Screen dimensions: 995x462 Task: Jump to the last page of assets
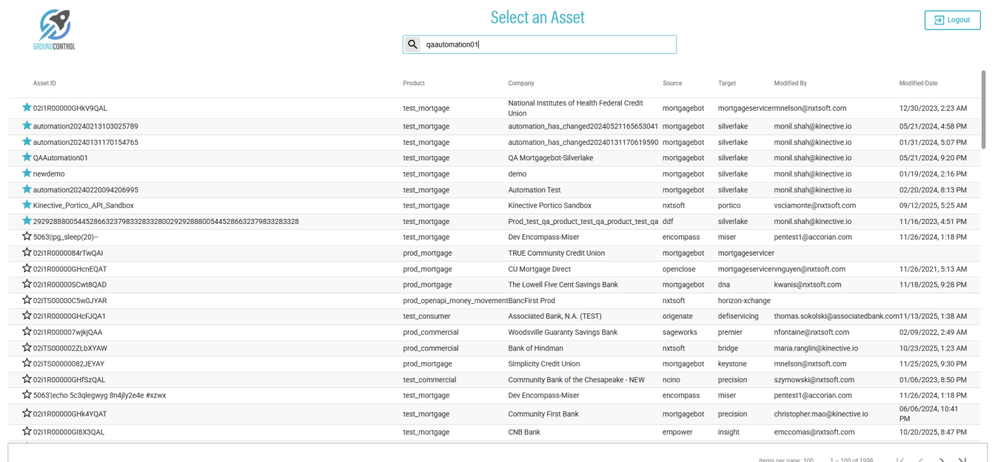click(962, 461)
